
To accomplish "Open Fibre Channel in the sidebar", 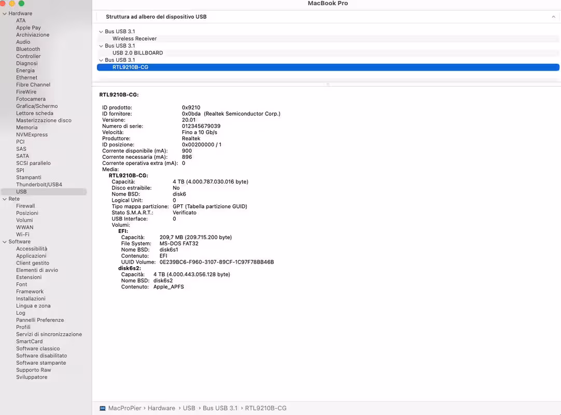I will pyautogui.click(x=33, y=85).
